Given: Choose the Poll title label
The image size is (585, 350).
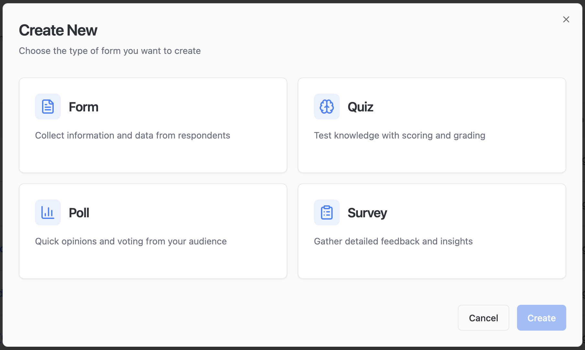Looking at the screenshot, I should 79,213.
